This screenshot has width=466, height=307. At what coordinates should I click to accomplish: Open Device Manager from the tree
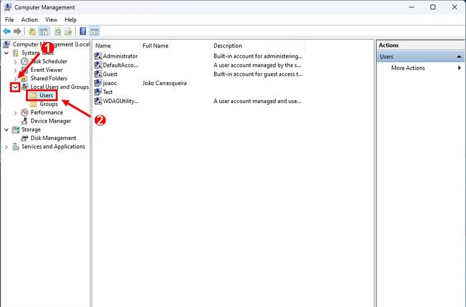coord(50,121)
